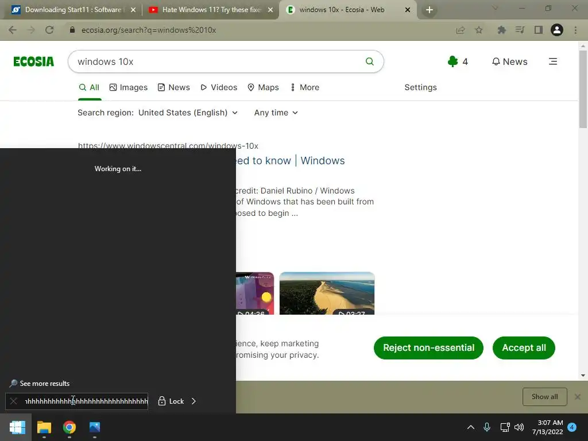Close the Ecosia tab
This screenshot has height=441, width=588.
coord(408,10)
